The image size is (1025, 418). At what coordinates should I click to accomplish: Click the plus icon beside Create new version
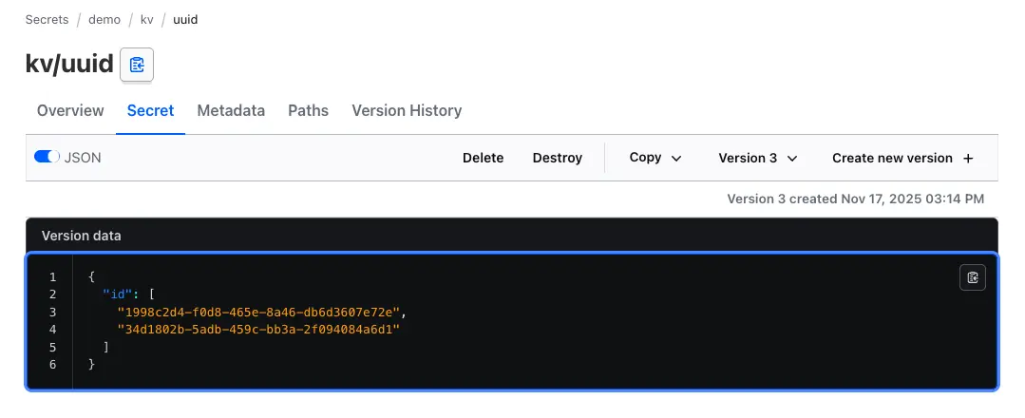[968, 159]
